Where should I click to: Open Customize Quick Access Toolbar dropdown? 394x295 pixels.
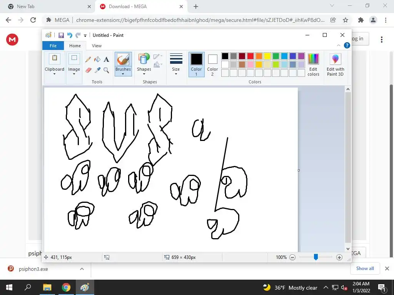[x=85, y=36]
